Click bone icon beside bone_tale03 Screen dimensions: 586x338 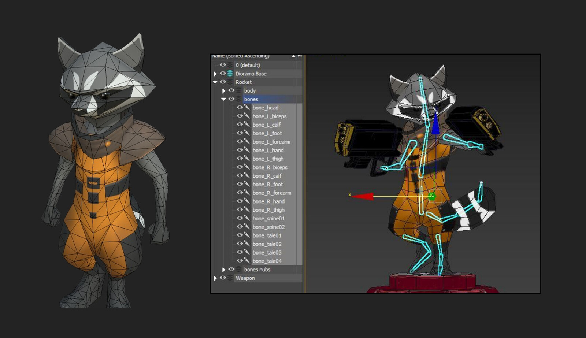pos(247,252)
